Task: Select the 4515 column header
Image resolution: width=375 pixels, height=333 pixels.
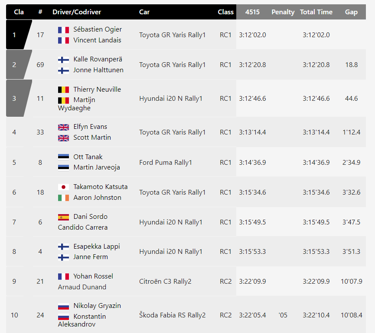Action: [x=252, y=12]
